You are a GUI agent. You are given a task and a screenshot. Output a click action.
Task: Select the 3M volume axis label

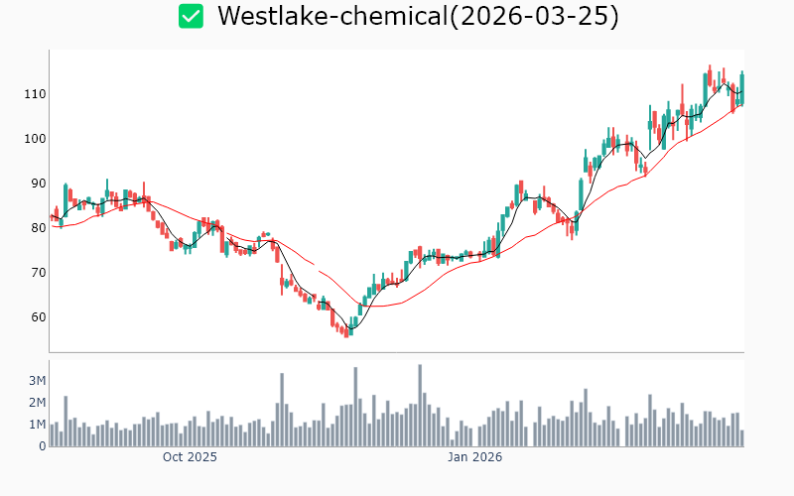pyautogui.click(x=37, y=381)
